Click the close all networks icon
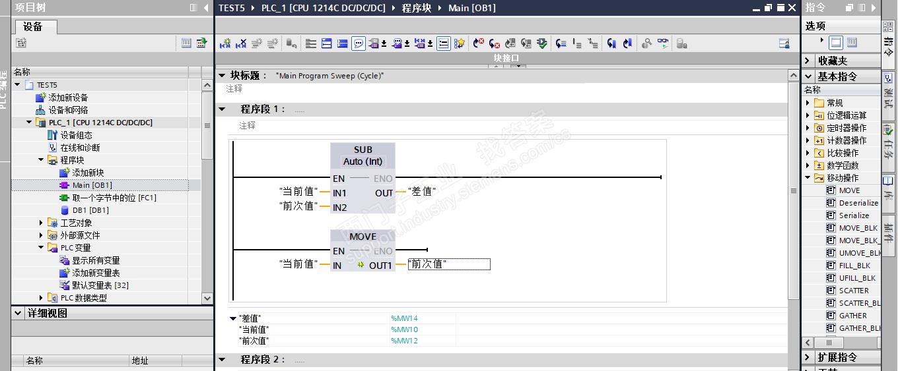902x371 pixels. coord(342,43)
